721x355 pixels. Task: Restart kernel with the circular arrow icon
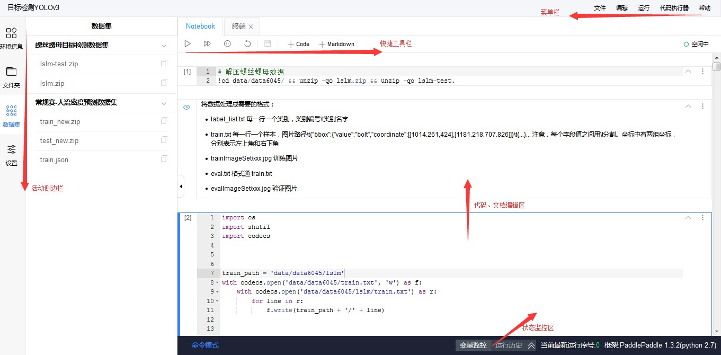(x=247, y=44)
